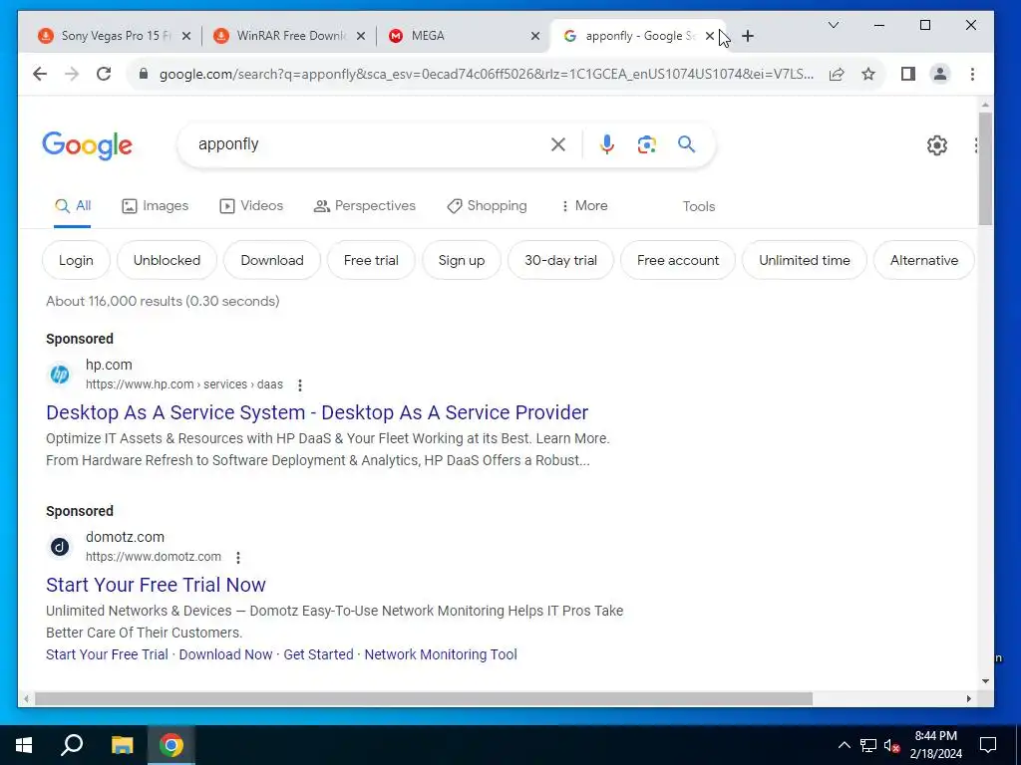This screenshot has width=1021, height=765.
Task: Open a new browser tab
Action: [748, 37]
